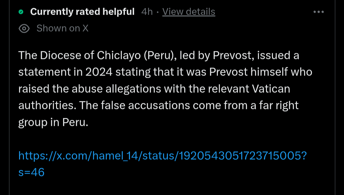The image size is (344, 195).
Task: Click the Shown on X text
Action: [x=62, y=28]
